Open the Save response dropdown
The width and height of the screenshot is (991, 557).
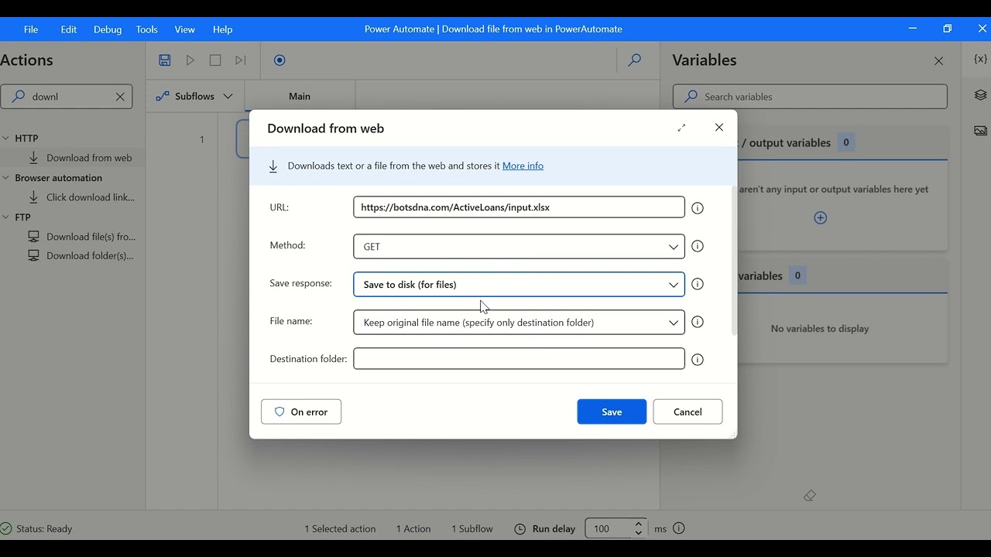click(519, 284)
